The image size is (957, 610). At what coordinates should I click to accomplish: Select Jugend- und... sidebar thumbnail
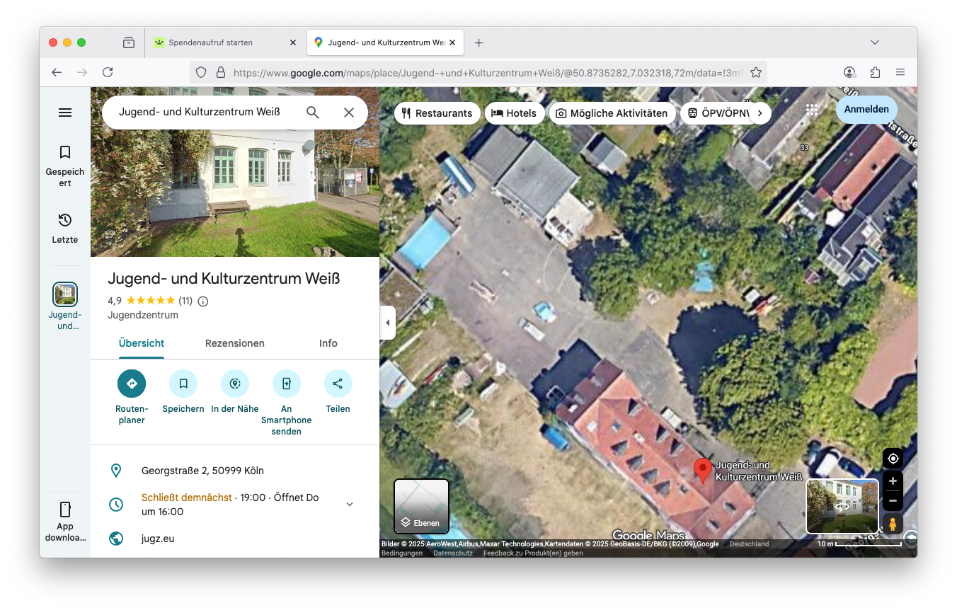[x=65, y=306]
